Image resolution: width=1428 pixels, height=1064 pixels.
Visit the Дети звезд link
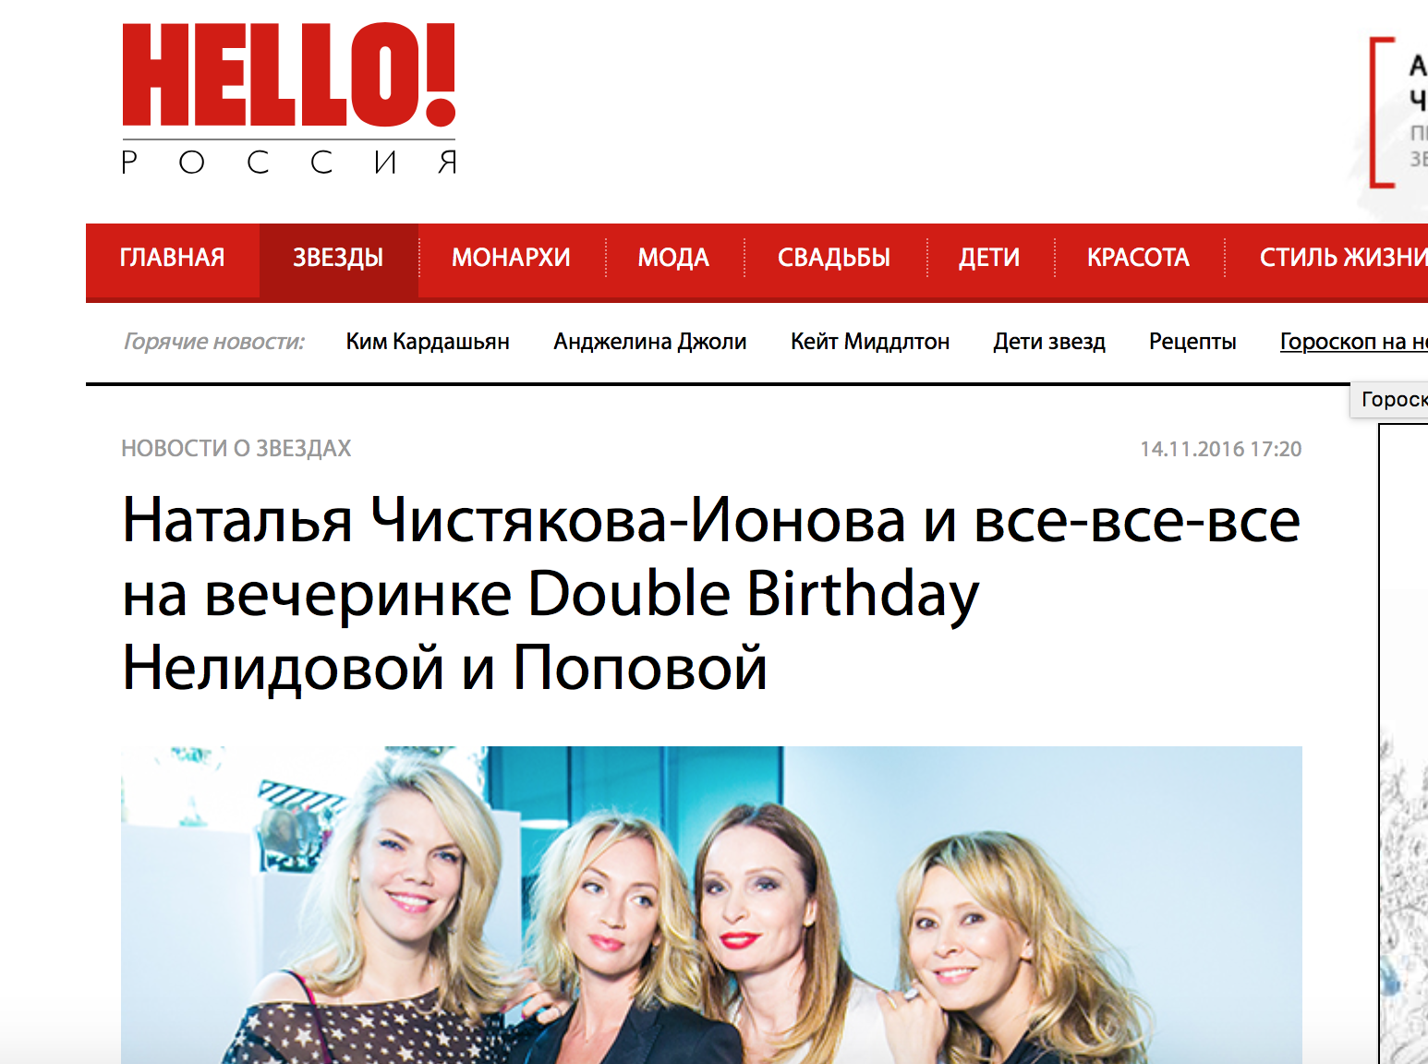pyautogui.click(x=1049, y=342)
